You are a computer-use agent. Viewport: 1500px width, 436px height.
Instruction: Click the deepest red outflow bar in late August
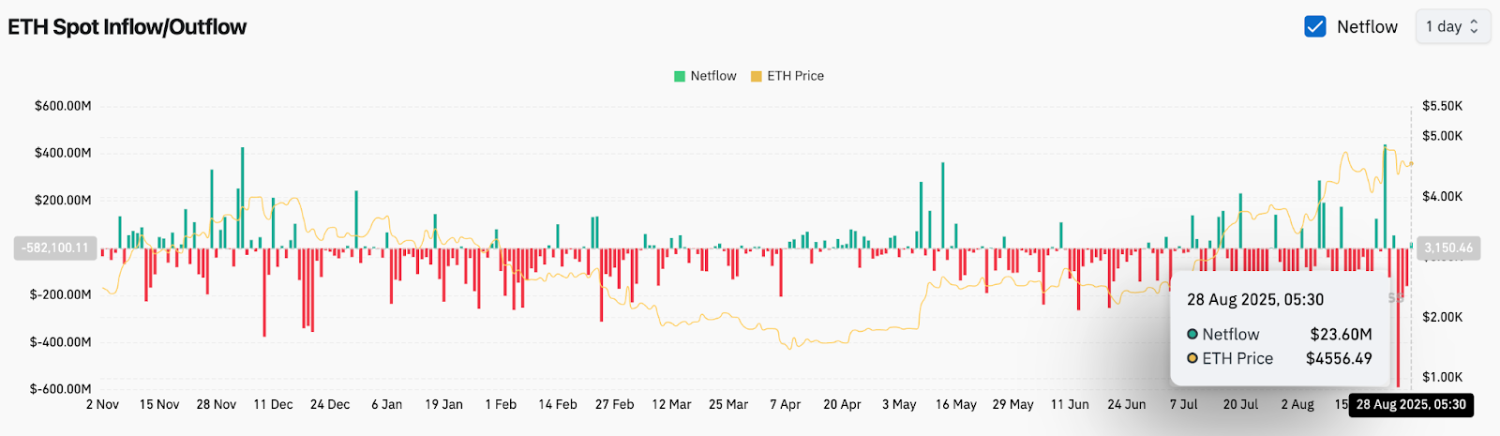point(1398,319)
